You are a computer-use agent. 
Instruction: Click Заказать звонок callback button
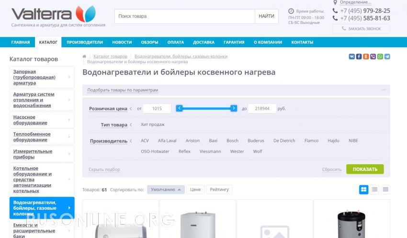point(362,29)
